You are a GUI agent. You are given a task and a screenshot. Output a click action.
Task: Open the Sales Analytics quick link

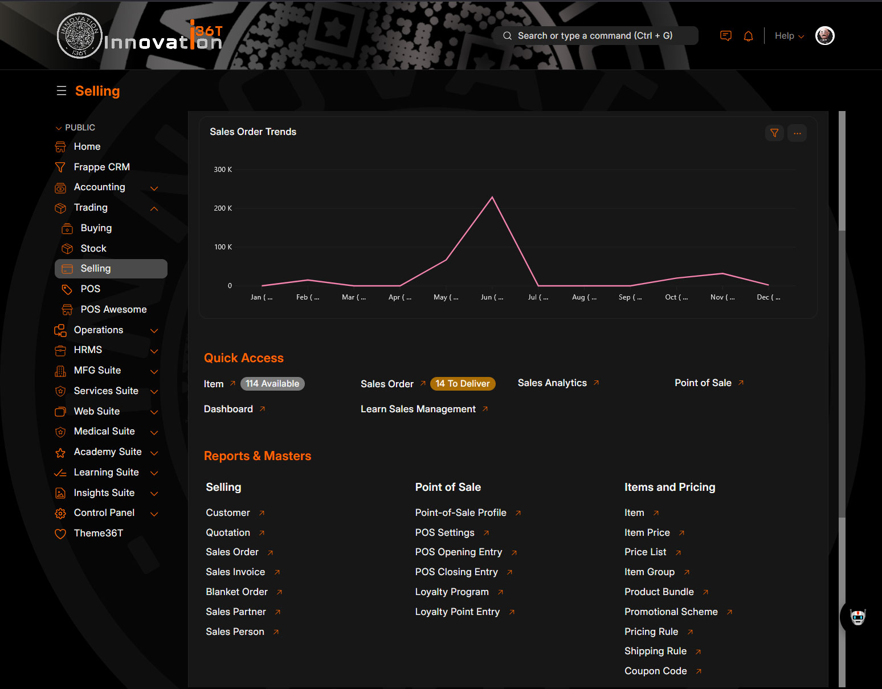[552, 383]
